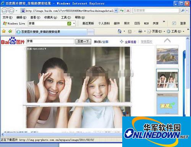Stop loading with the red X icon
The height and width of the screenshot is (147, 191).
click(x=128, y=11)
